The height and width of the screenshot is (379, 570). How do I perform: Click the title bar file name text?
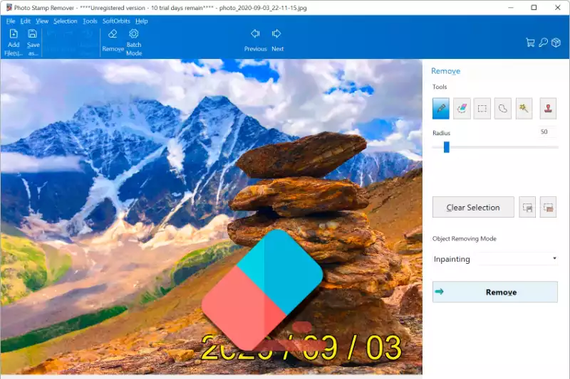pos(262,8)
